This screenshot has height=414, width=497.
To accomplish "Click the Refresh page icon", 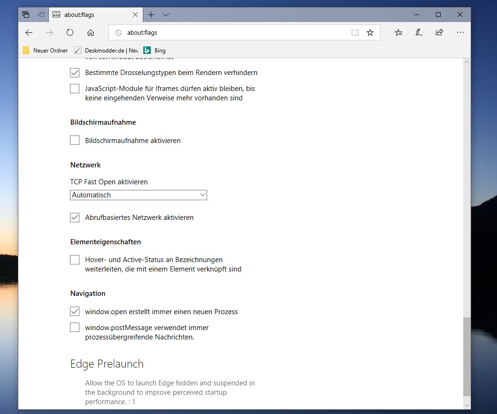I will tap(70, 32).
